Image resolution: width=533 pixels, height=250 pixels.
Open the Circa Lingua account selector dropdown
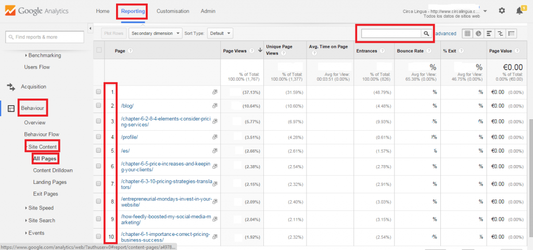(x=486, y=11)
